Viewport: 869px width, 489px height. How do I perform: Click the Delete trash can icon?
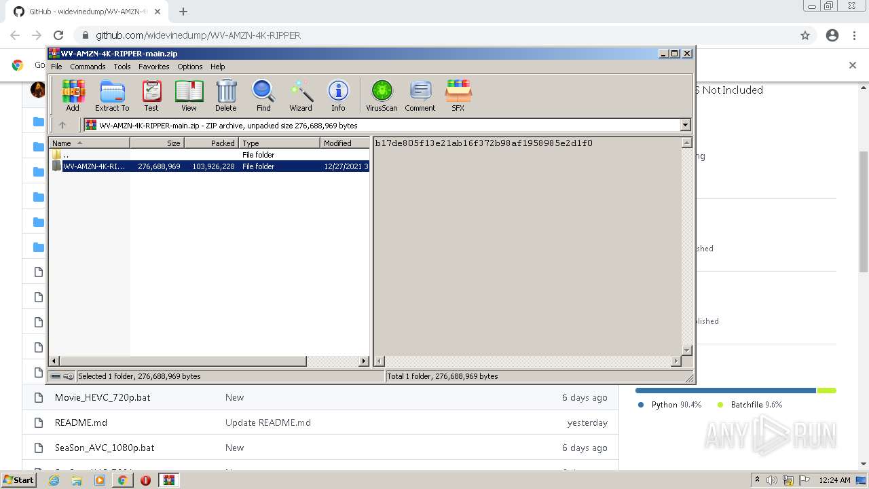click(x=226, y=95)
